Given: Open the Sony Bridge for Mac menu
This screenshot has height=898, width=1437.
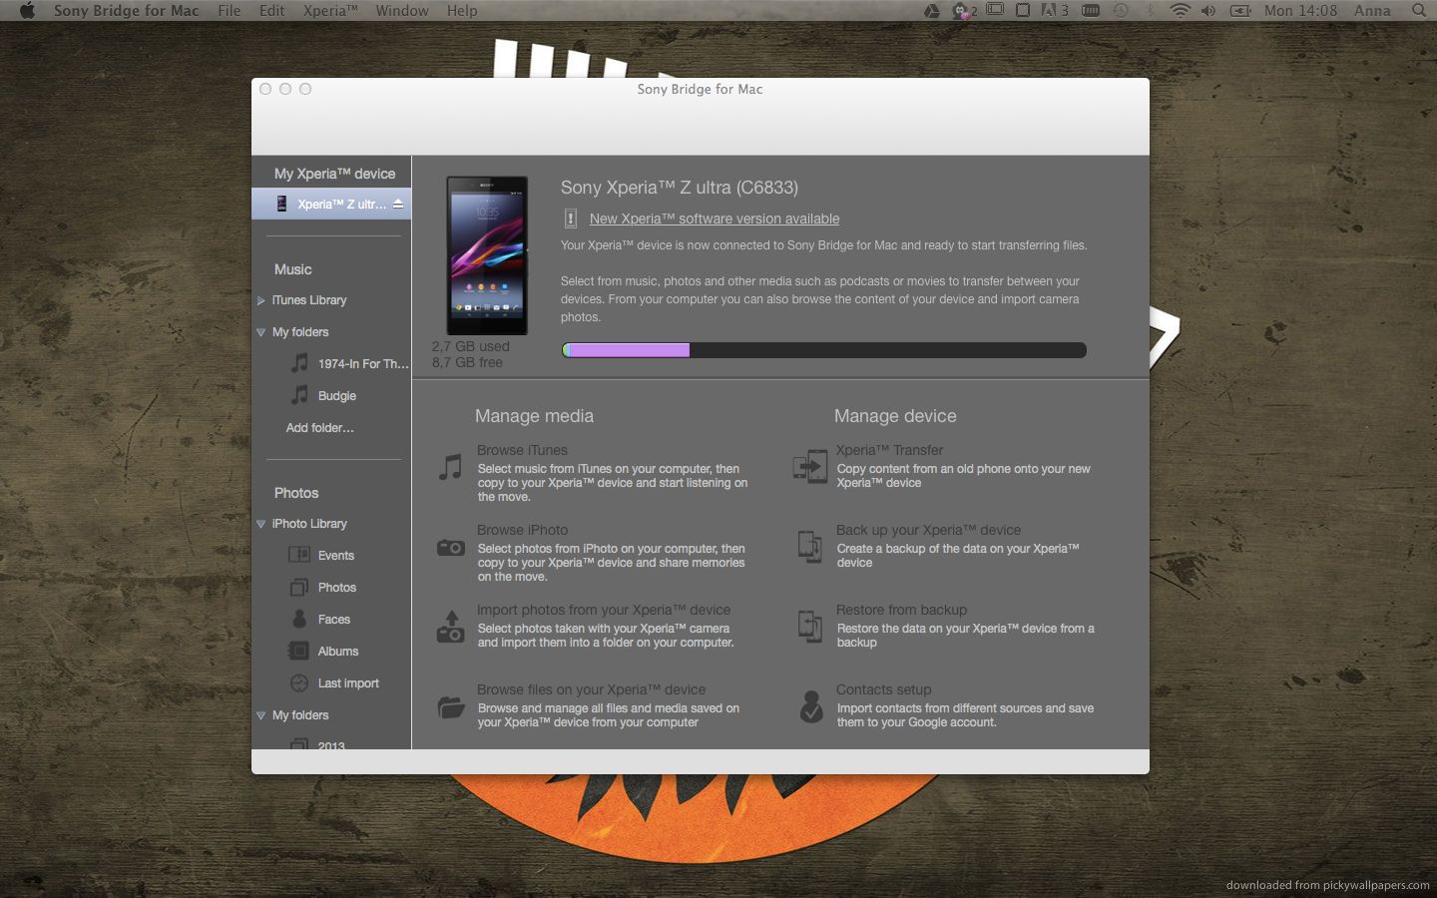Looking at the screenshot, I should (127, 11).
